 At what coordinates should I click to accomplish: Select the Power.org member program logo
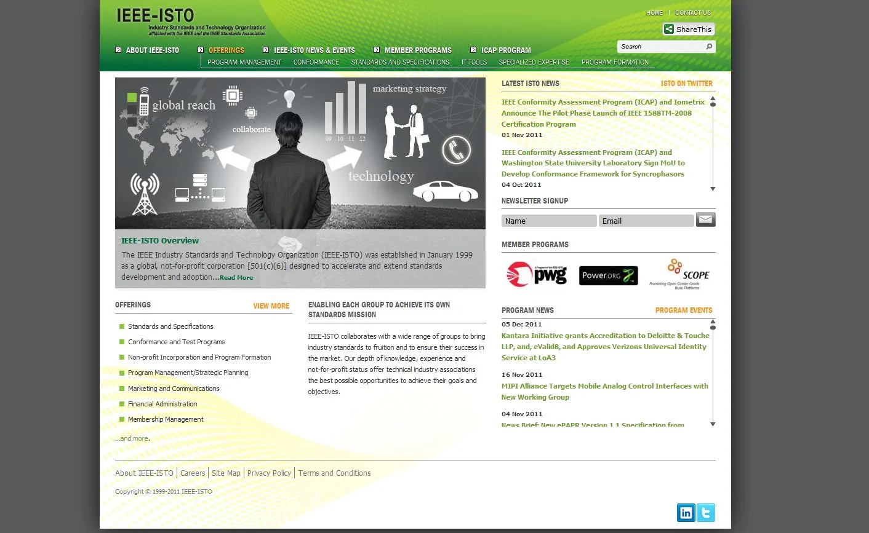pyautogui.click(x=608, y=275)
